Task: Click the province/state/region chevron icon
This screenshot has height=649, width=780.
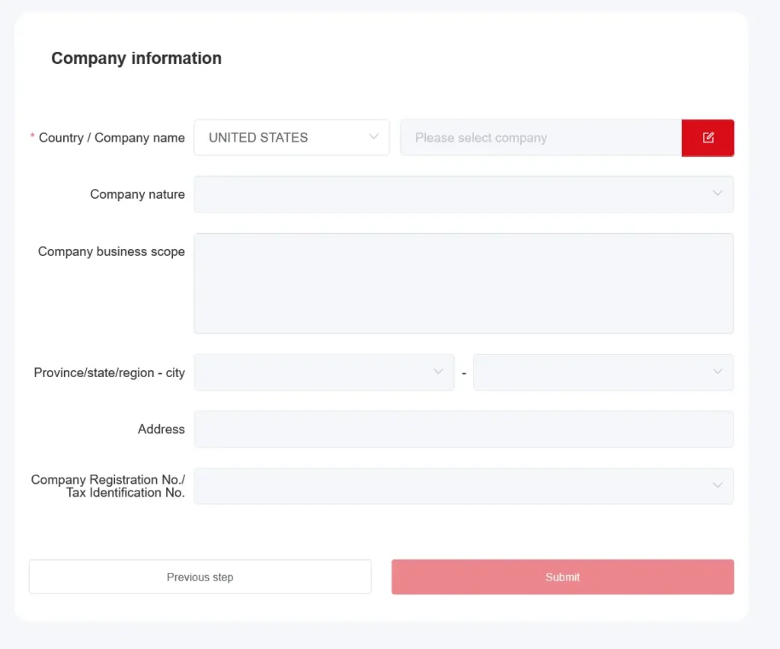Action: pos(438,372)
